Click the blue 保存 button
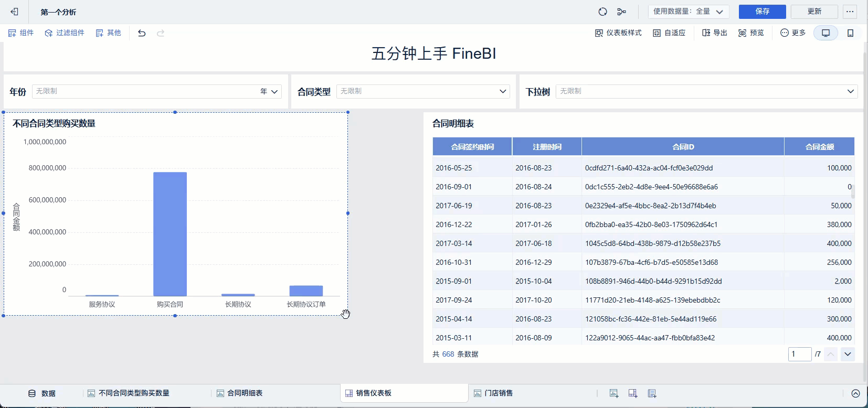868x408 pixels. pyautogui.click(x=762, y=12)
